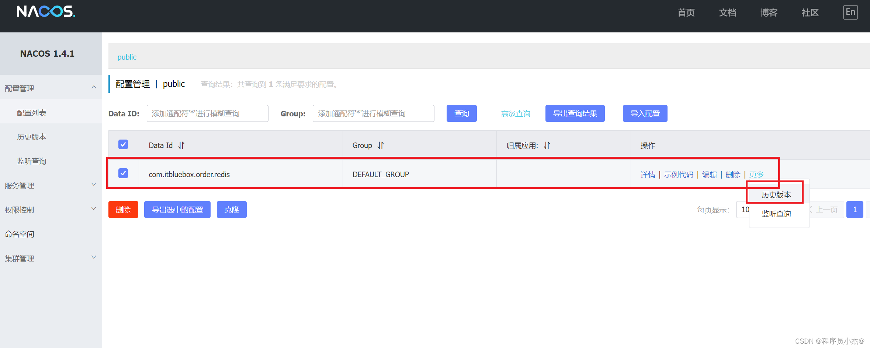This screenshot has width=870, height=348.
Task: Go to page 1 in pagination
Action: pos(855,210)
